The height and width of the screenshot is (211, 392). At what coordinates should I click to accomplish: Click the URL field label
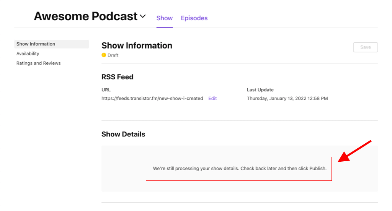pos(106,90)
